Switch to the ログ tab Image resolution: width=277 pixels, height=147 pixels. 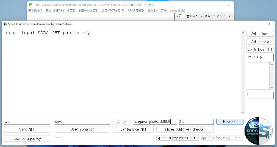[179, 16]
